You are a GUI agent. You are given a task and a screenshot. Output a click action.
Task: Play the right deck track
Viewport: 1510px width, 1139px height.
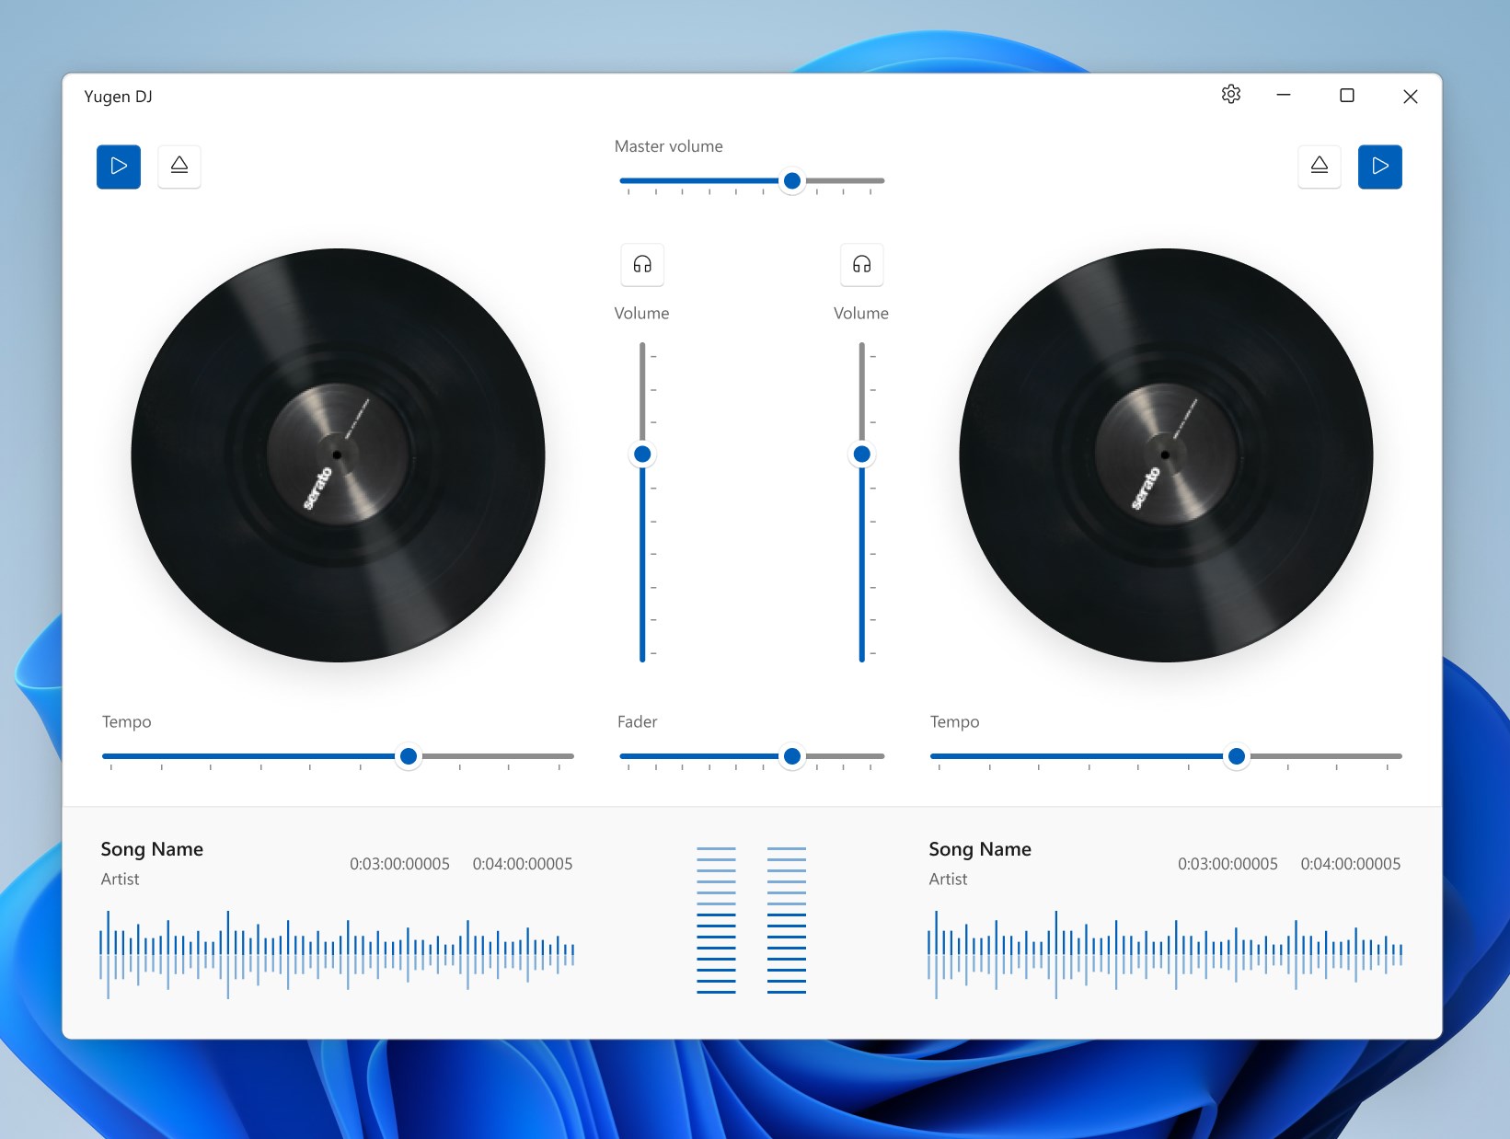click(x=1379, y=167)
